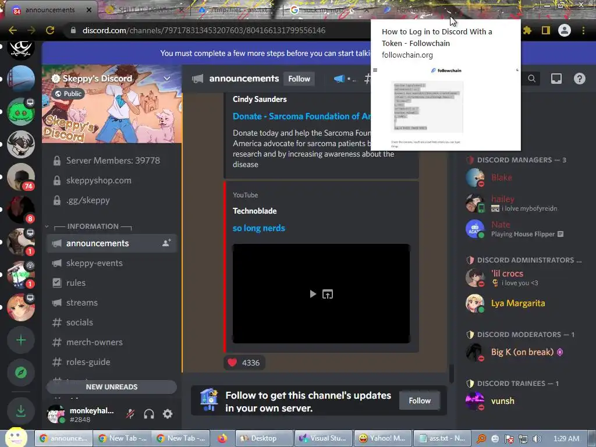This screenshot has height=447, width=596.
Task: Open Discord inbox icon
Action: (556, 79)
